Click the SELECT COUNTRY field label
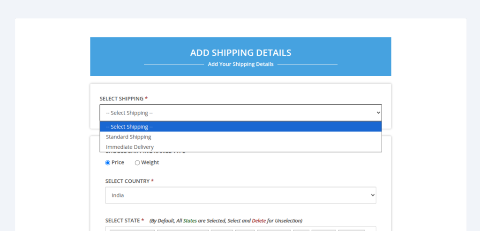 [x=127, y=181]
